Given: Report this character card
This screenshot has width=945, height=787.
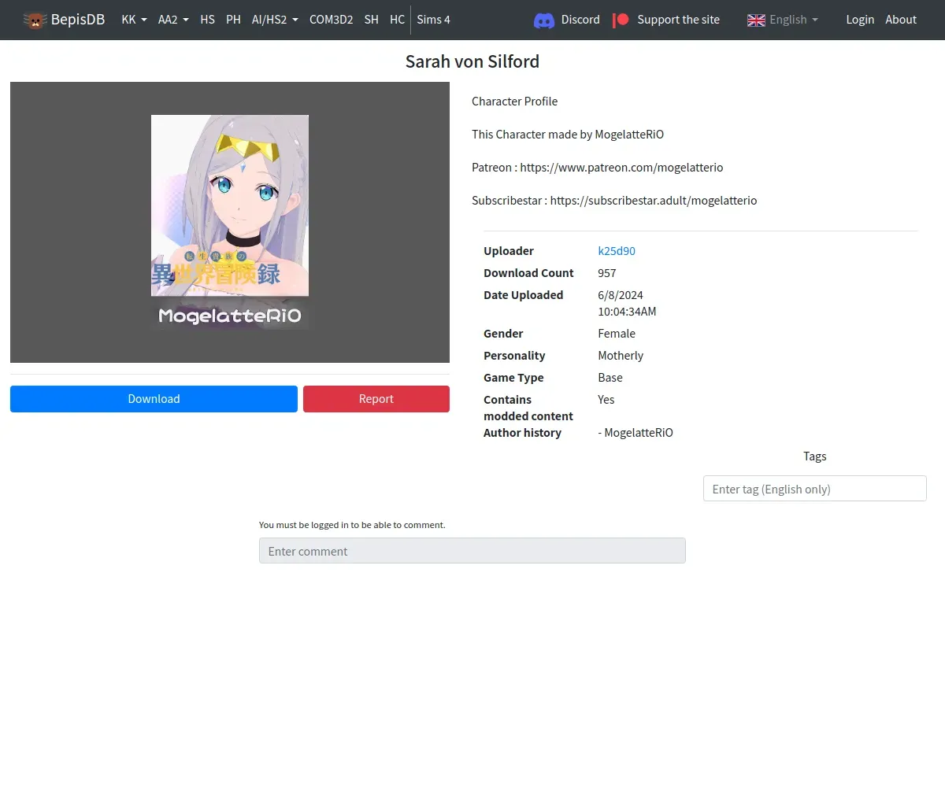Looking at the screenshot, I should (x=376, y=399).
